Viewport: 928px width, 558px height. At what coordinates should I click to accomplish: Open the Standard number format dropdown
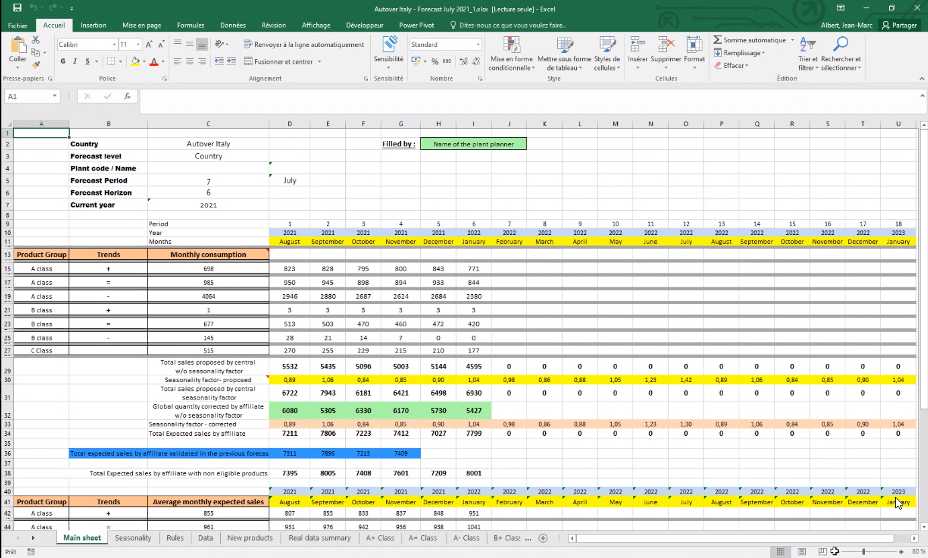[x=478, y=44]
